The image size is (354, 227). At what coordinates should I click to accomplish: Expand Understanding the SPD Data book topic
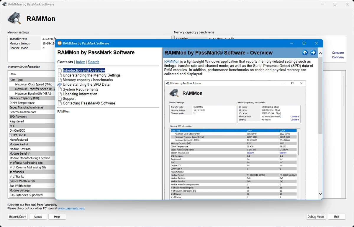coord(86,84)
